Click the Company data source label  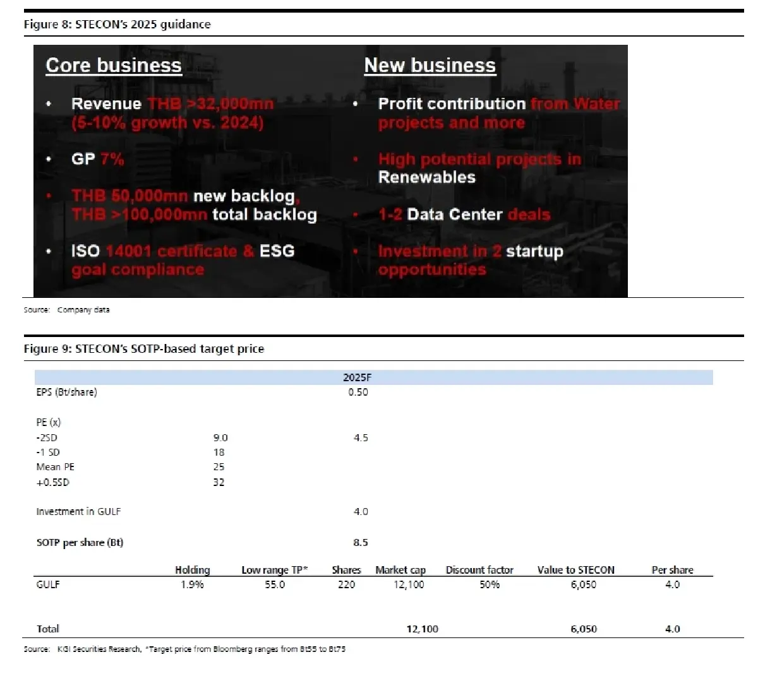point(66,310)
